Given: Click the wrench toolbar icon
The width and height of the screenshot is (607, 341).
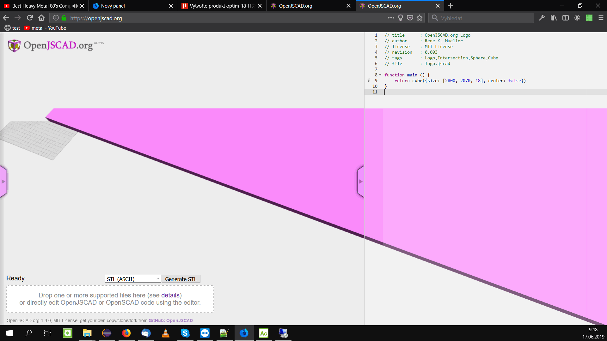Looking at the screenshot, I should pos(542,18).
